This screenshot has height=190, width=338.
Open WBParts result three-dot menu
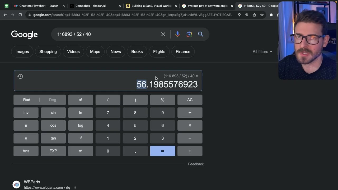pyautogui.click(x=75, y=188)
